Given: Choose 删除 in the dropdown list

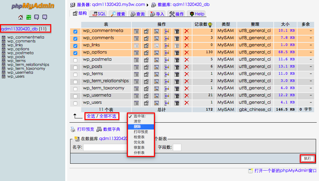Looking at the screenshot, I should coord(137,127).
